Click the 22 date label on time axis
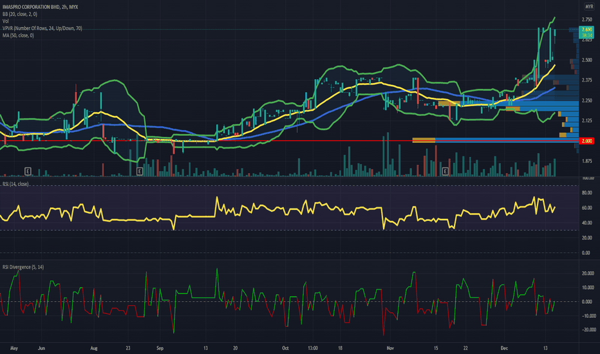This screenshot has width=600, height=354. click(465, 348)
